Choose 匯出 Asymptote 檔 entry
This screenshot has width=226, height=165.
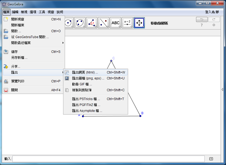pyautogui.click(x=95, y=111)
